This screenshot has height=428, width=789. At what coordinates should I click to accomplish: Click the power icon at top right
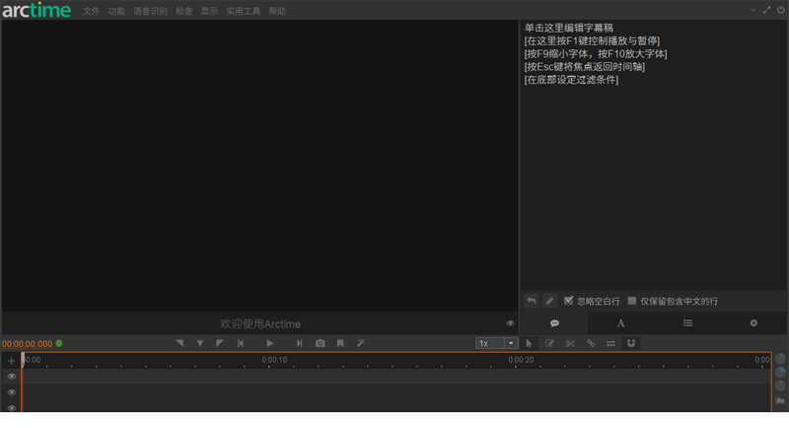tap(781, 10)
